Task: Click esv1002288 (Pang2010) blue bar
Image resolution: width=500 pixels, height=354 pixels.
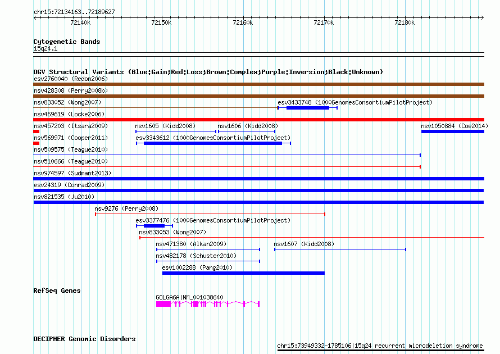Action: click(243, 273)
